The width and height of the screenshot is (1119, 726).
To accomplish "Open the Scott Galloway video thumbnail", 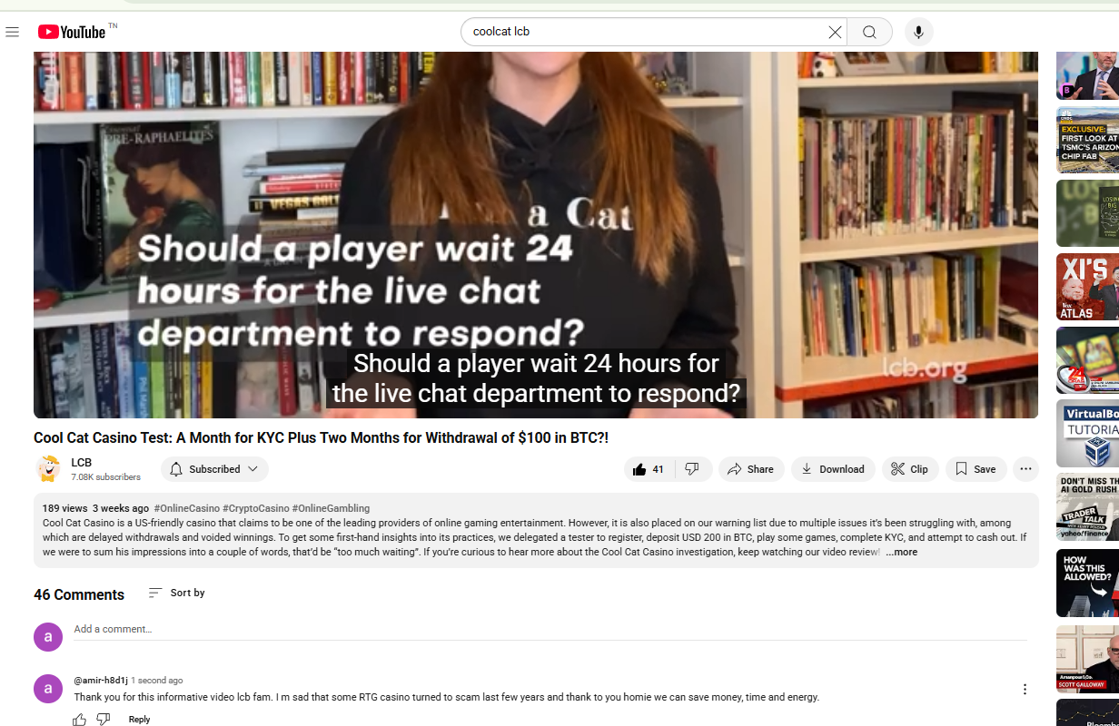I will point(1087,659).
